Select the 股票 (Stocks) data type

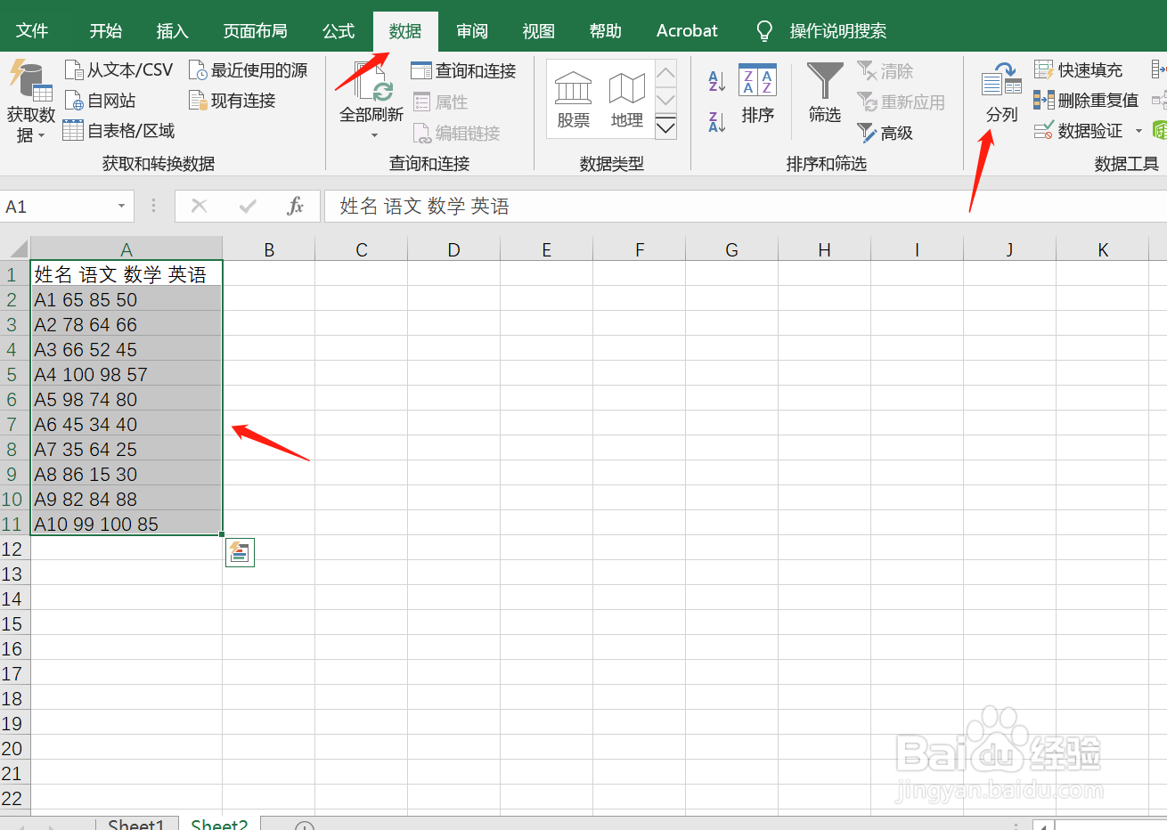point(573,101)
